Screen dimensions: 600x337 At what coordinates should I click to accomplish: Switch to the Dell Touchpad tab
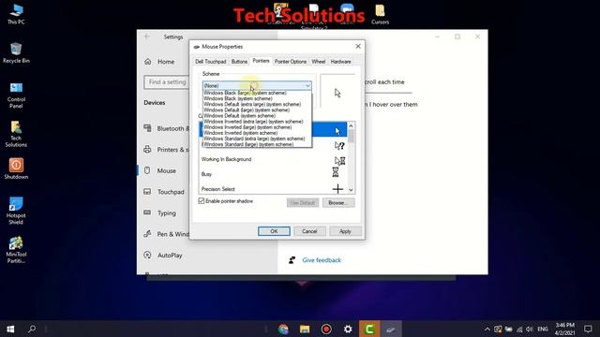pyautogui.click(x=210, y=62)
